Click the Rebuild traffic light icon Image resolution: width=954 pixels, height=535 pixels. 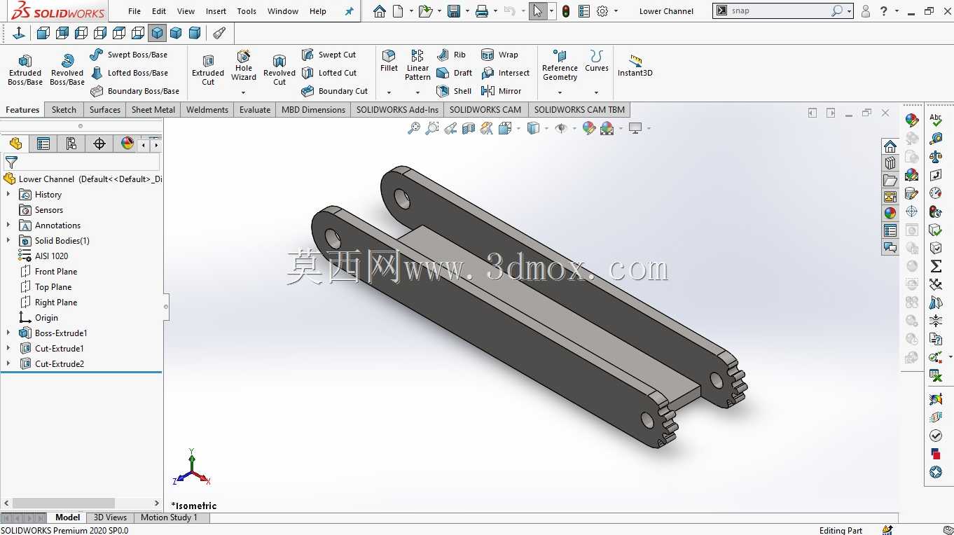tap(566, 11)
